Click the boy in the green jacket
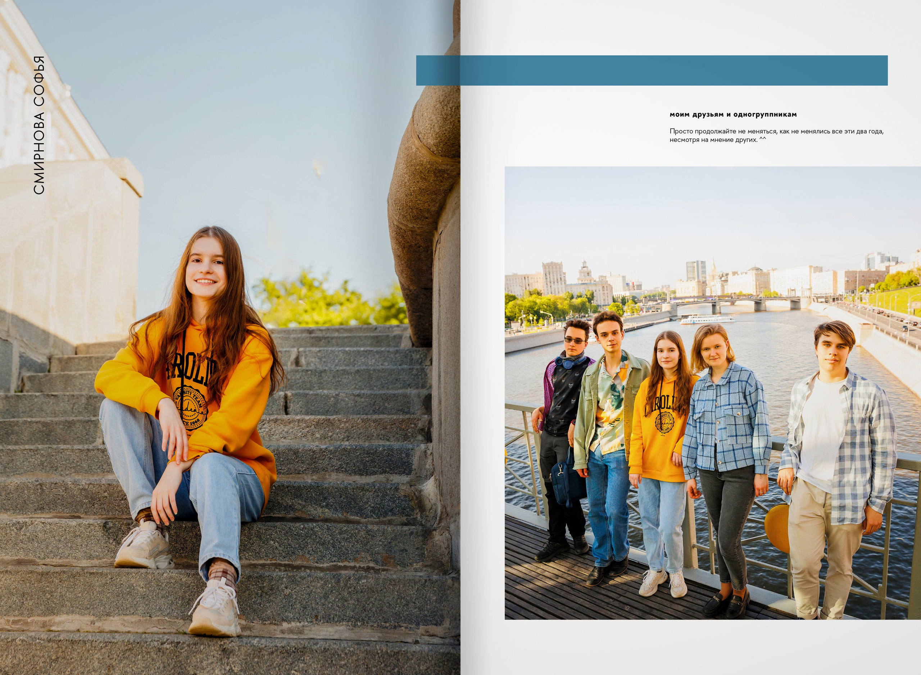 608,405
